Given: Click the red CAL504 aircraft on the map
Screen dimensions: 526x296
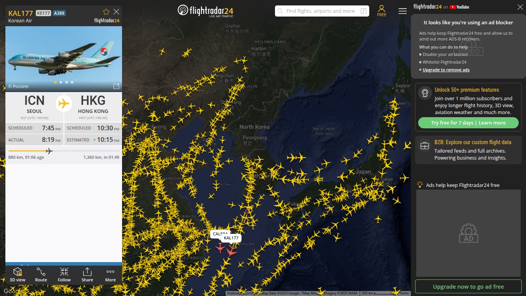Looking at the screenshot, I should click(220, 247).
